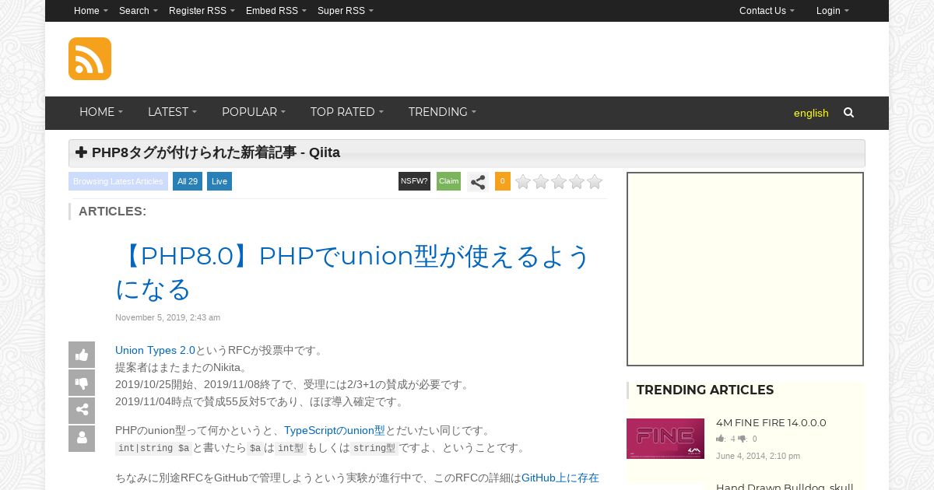The image size is (934, 490).
Task: Click the share icon in the article sidebar
Action: (x=82, y=411)
